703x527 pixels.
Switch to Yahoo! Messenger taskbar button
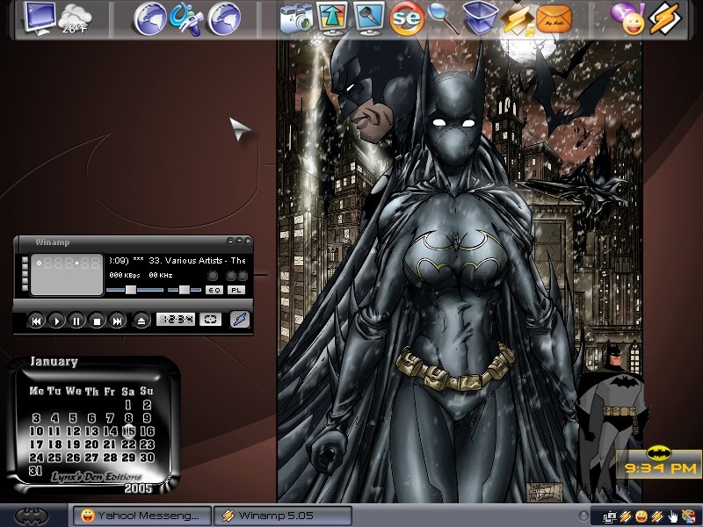141,516
